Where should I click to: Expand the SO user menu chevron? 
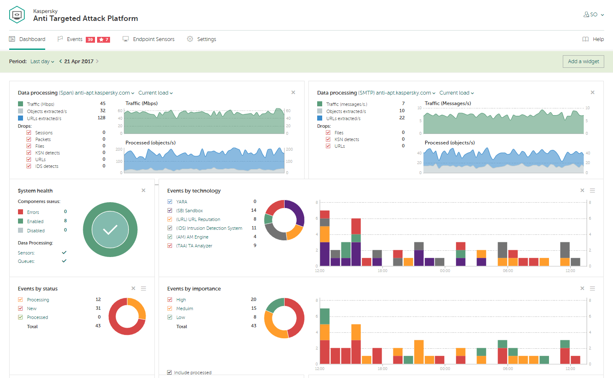(x=603, y=15)
